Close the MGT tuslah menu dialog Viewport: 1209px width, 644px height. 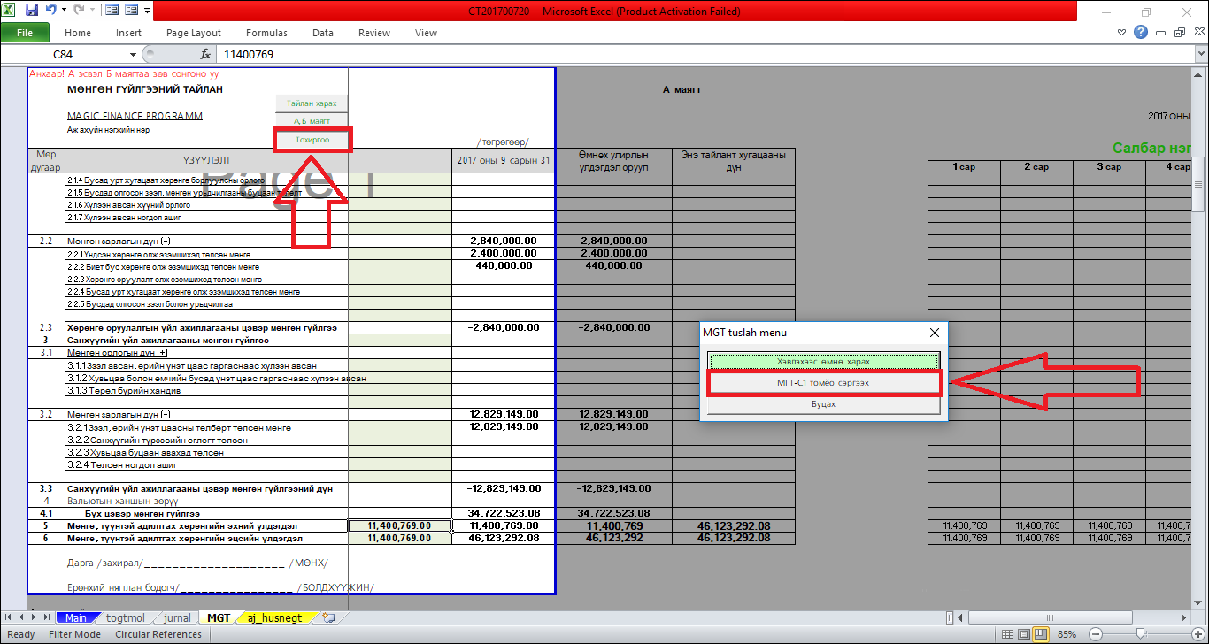pyautogui.click(x=934, y=333)
